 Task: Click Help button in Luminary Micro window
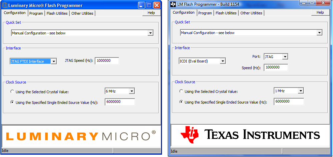151,13
